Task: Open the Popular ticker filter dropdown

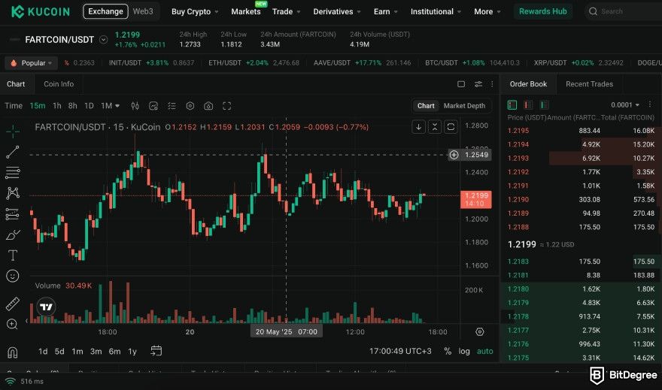Action: coord(32,63)
